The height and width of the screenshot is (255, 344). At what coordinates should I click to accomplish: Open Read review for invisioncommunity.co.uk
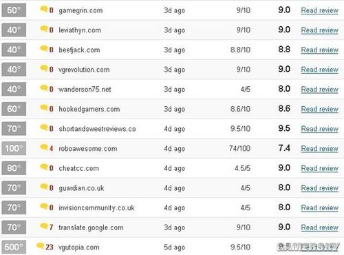pos(319,208)
